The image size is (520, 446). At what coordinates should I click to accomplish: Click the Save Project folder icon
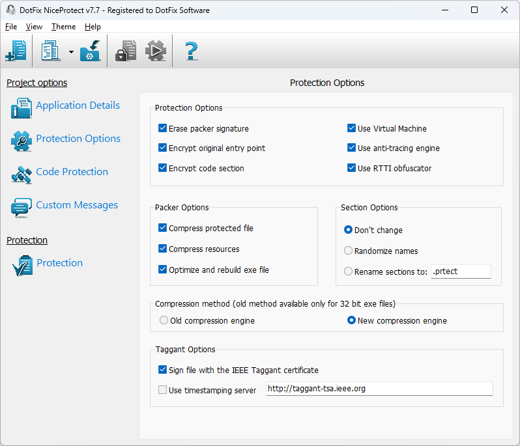point(90,51)
